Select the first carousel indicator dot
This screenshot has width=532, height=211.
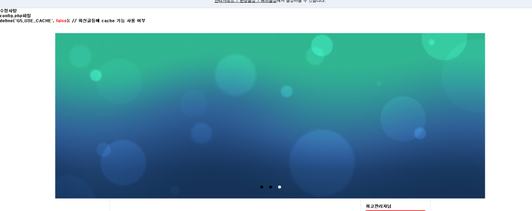(261, 187)
